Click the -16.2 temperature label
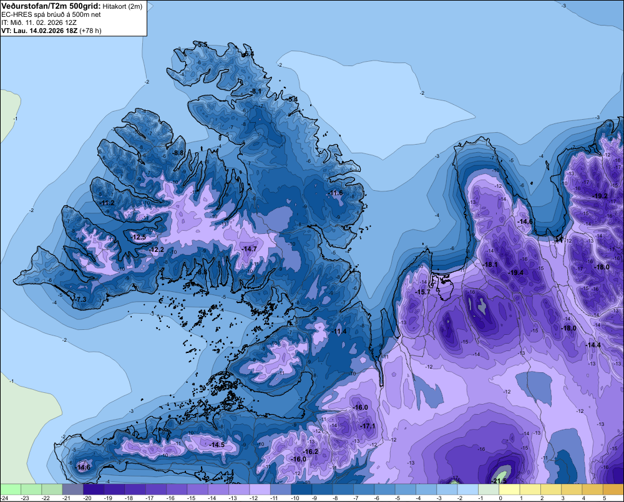 [310, 451]
